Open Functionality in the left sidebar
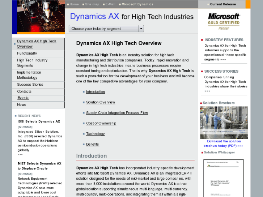Screen dimensions: 263x197 (x=27, y=53)
